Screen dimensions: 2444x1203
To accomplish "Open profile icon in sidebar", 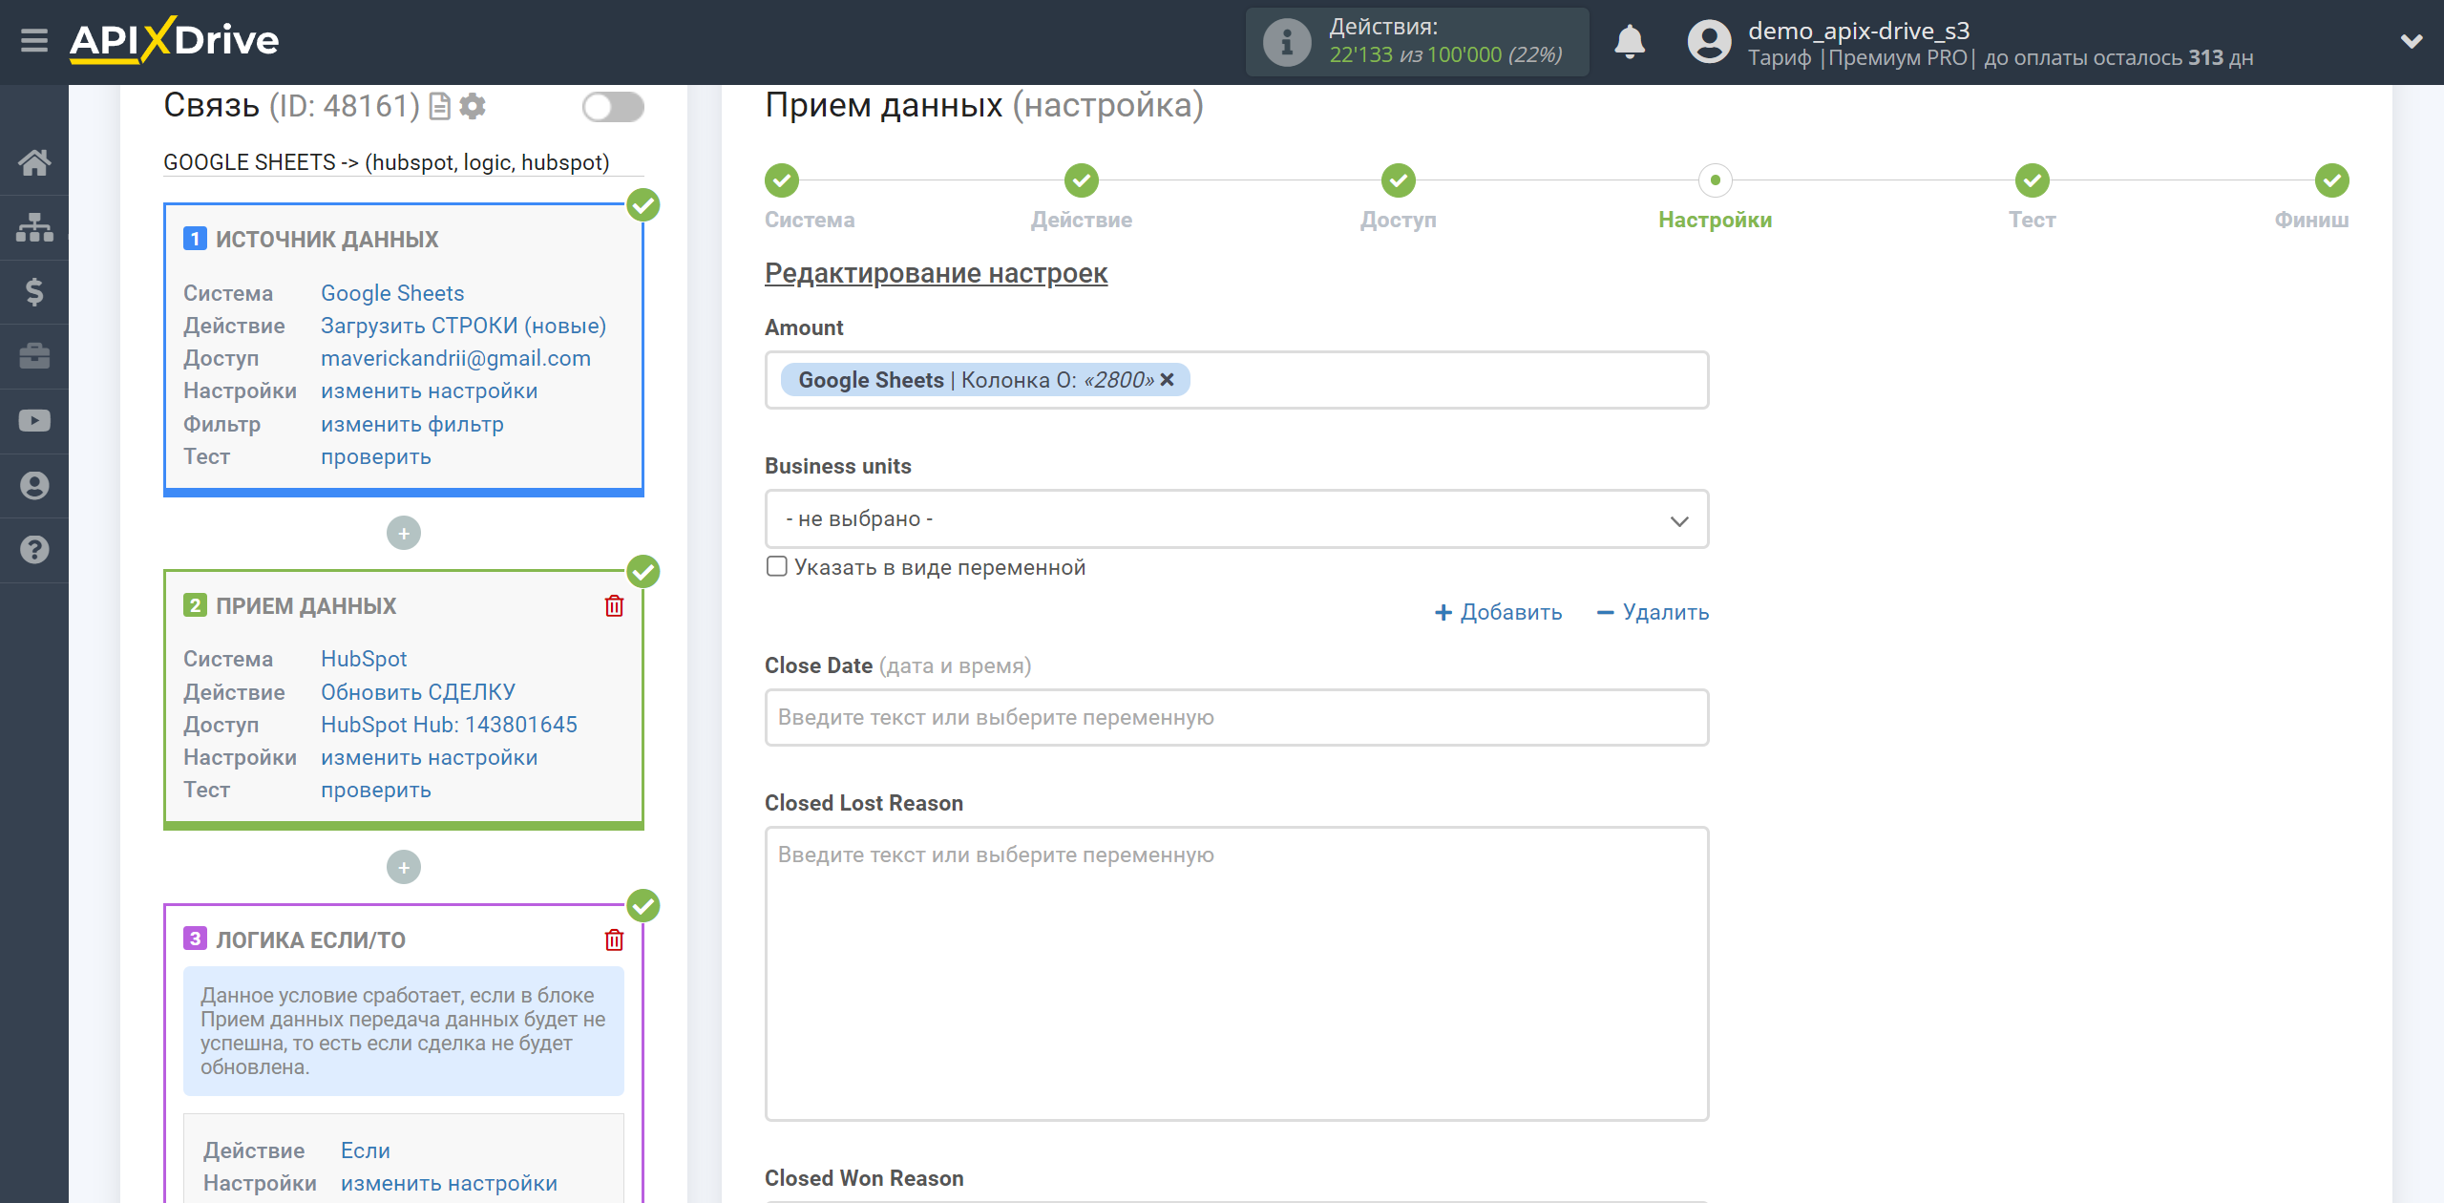I will click(x=34, y=485).
